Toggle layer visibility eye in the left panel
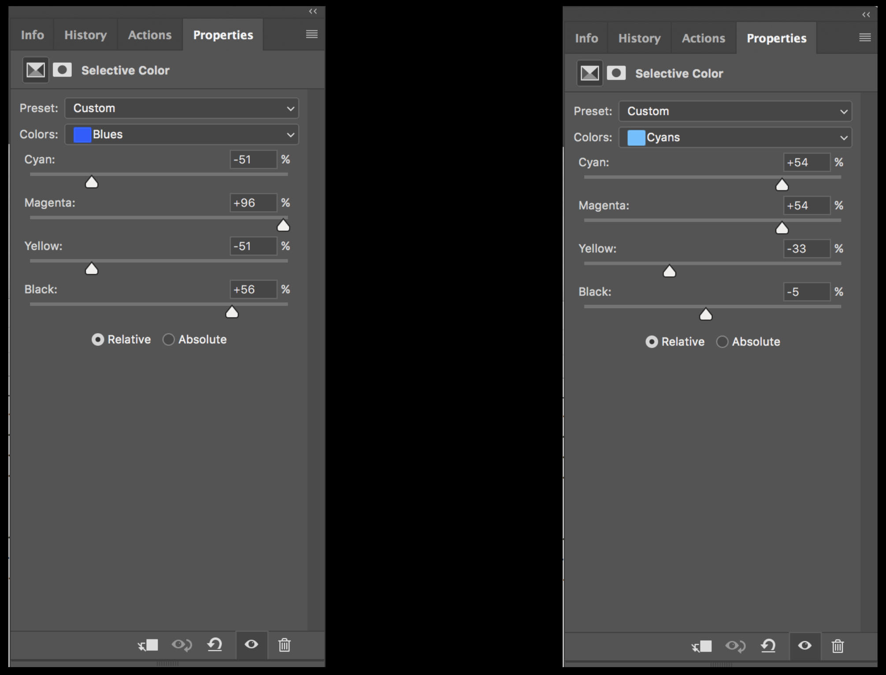Viewport: 886px width, 675px height. (252, 645)
